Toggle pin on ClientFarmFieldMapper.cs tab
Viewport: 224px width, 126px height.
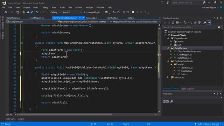point(80,18)
